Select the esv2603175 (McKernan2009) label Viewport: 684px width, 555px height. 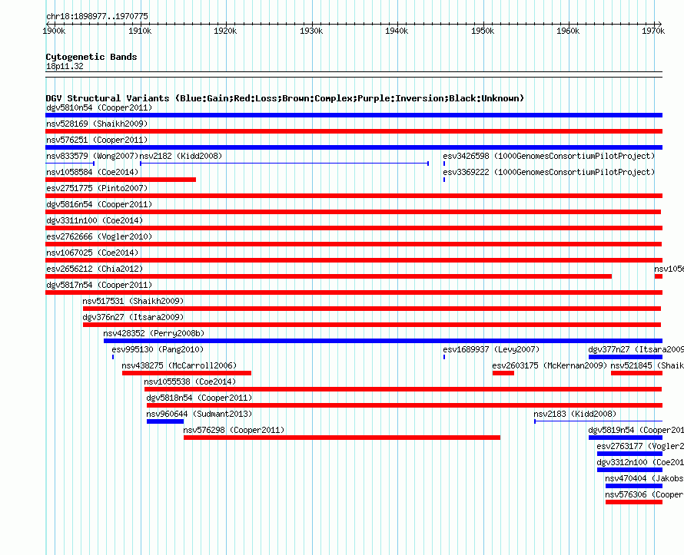[550, 365]
